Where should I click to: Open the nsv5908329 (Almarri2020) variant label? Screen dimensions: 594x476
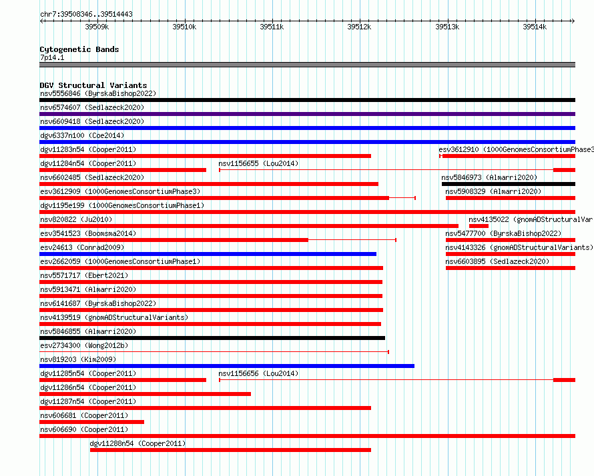tap(493, 191)
